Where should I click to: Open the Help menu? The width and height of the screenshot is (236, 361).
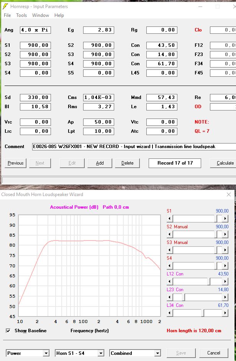(x=59, y=15)
